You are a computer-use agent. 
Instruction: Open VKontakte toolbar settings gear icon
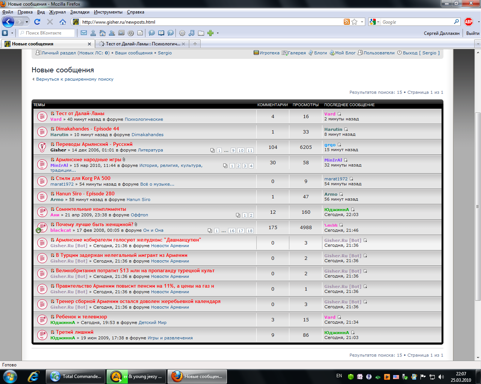[x=182, y=33]
